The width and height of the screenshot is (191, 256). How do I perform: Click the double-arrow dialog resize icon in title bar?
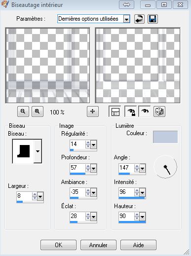(126, 4)
